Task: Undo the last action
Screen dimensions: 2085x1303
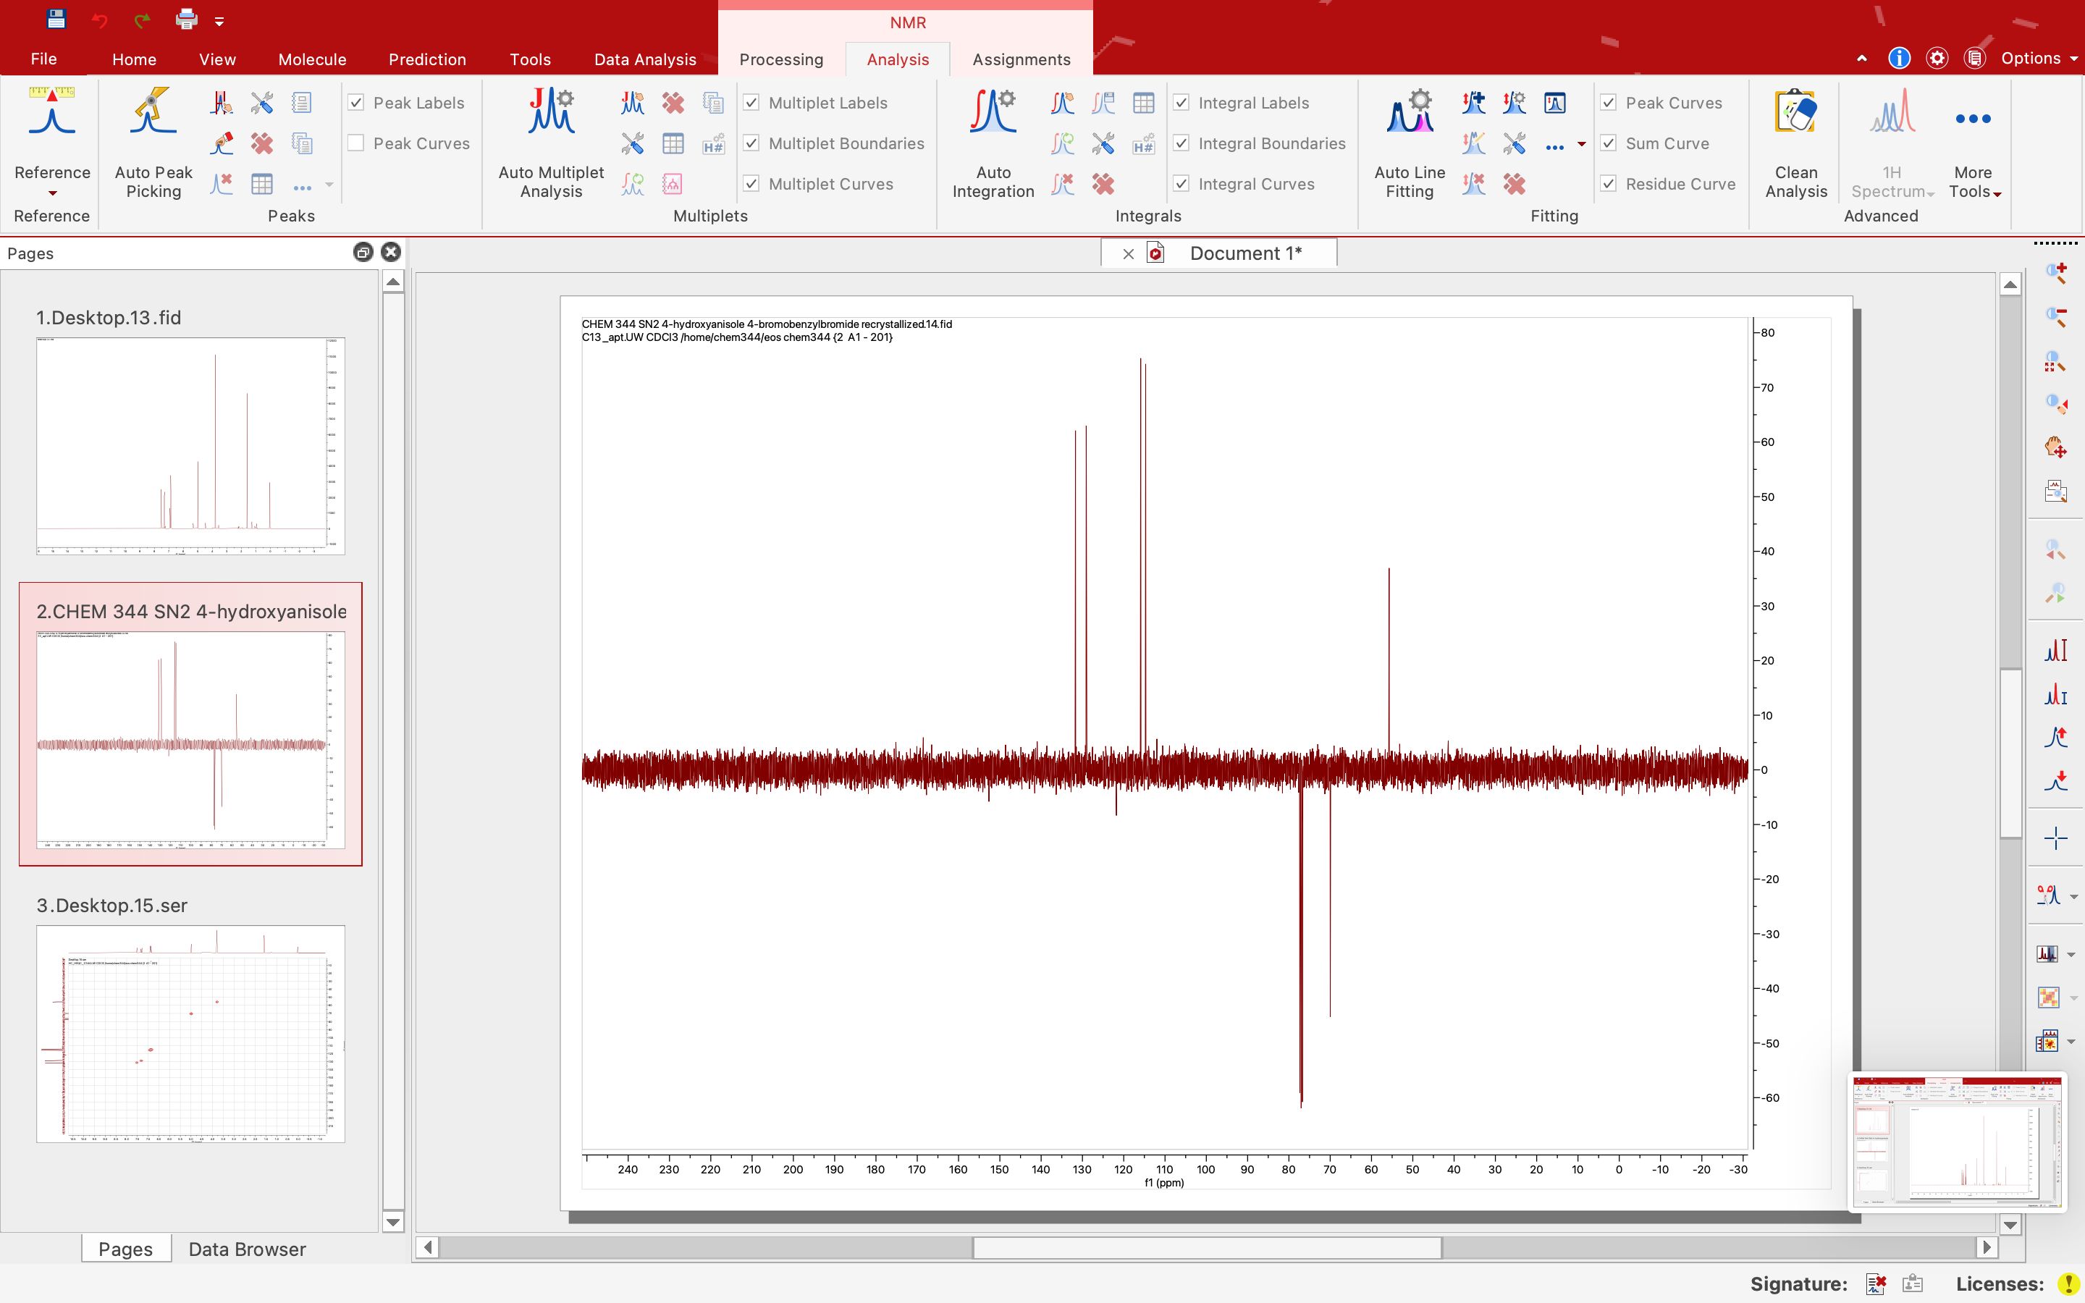Action: (100, 19)
